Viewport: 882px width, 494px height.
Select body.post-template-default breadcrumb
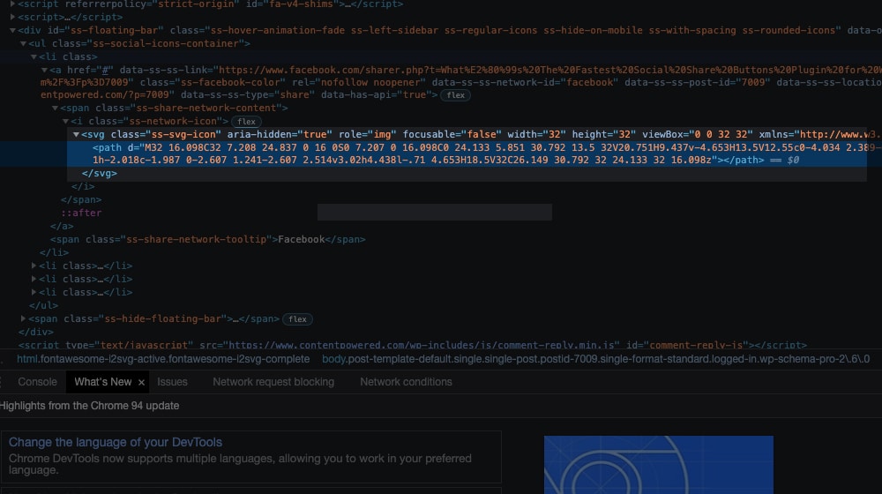(x=595, y=359)
